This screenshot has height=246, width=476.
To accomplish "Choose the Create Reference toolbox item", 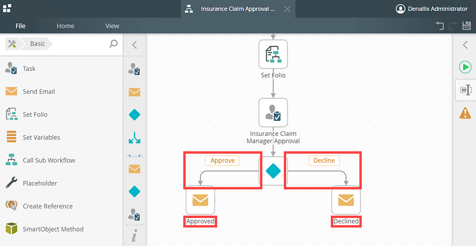I will point(61,206).
